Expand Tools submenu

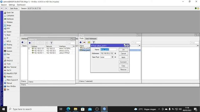tap(8, 64)
